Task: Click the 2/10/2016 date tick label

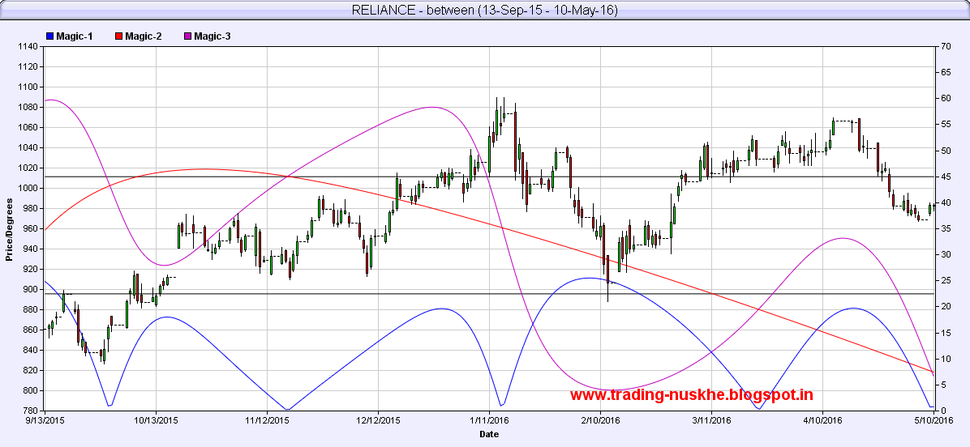Action: pyautogui.click(x=600, y=420)
